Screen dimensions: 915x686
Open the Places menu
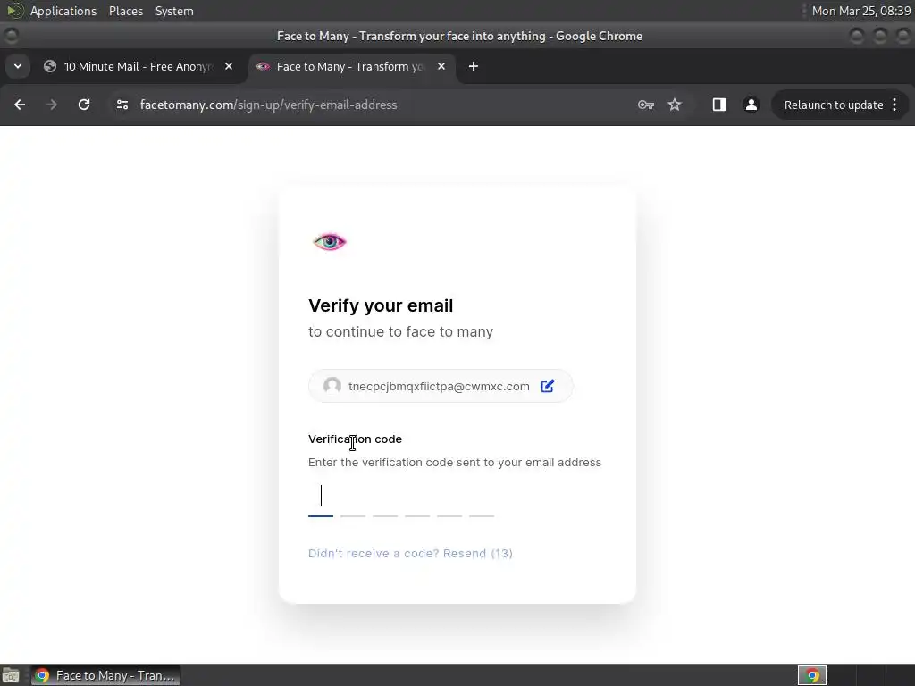[x=125, y=11]
